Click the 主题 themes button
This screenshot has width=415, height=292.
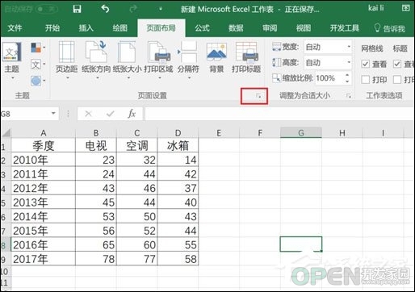(x=12, y=61)
